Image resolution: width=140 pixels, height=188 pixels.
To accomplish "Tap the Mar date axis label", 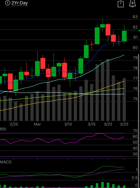I will pos(37,124).
